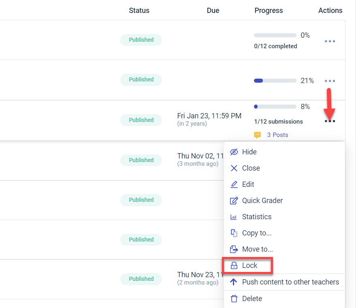Click the 21% progress bar
356x308 pixels.
(x=275, y=81)
